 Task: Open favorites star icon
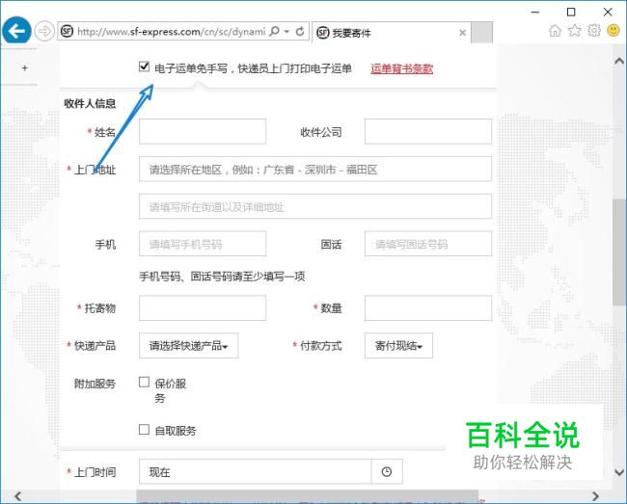tap(575, 30)
